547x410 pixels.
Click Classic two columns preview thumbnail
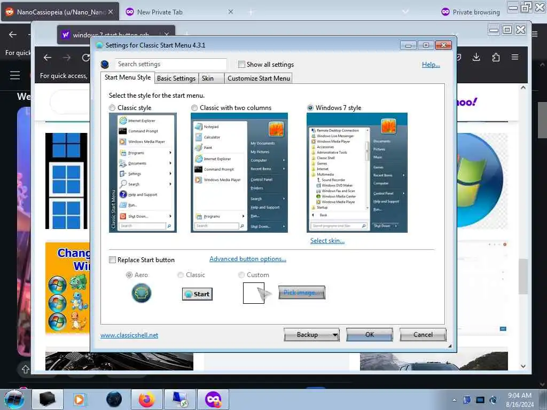[x=239, y=172]
